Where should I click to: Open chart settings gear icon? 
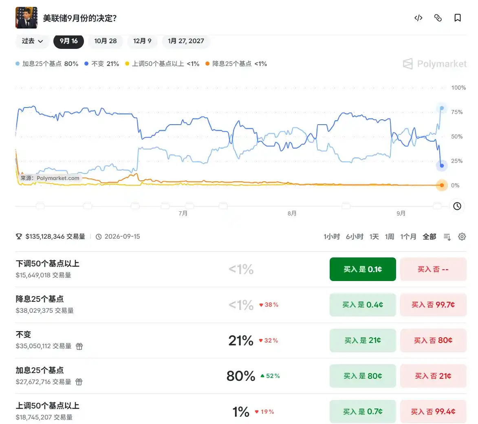(462, 237)
